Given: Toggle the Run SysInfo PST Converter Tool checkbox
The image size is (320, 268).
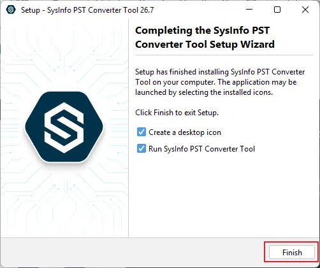Looking at the screenshot, I should coord(142,148).
